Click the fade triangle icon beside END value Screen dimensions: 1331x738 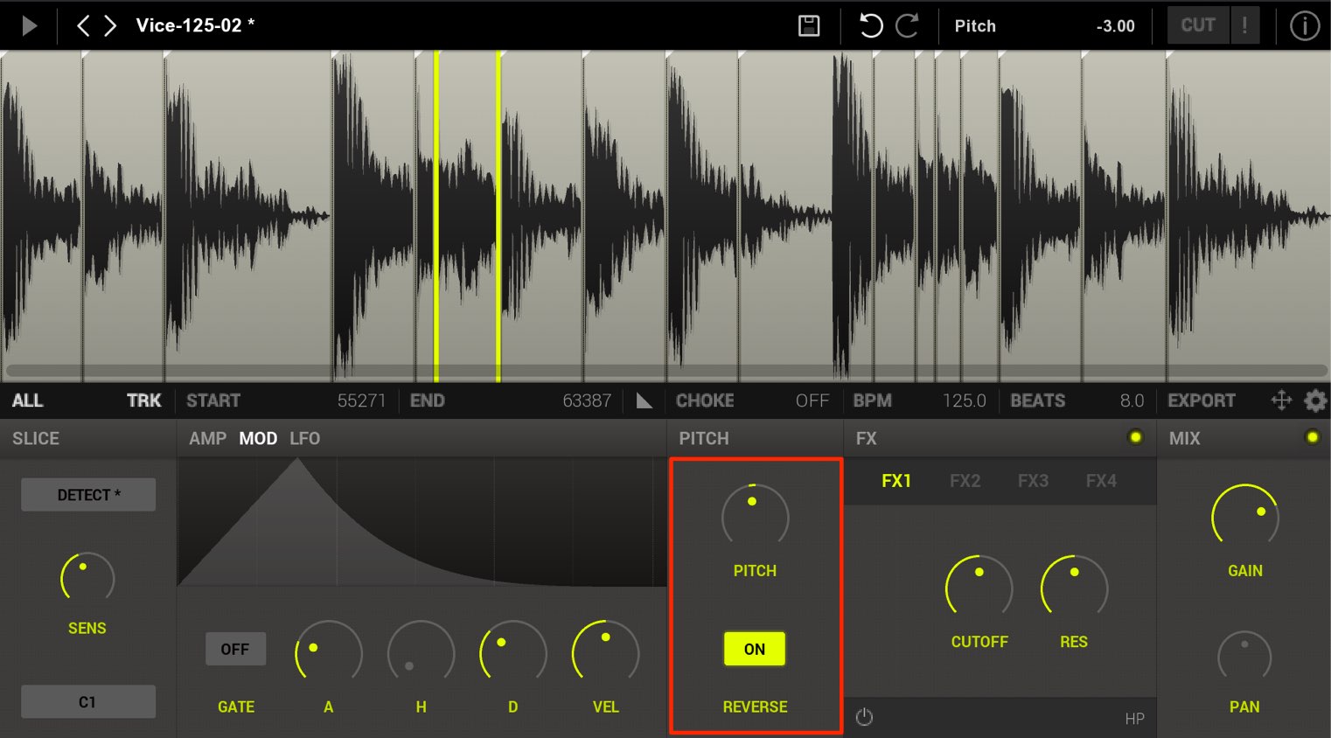(645, 400)
